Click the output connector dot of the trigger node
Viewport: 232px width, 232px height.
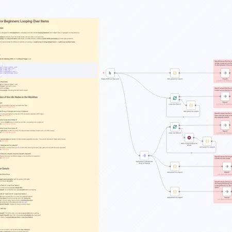[115, 73]
